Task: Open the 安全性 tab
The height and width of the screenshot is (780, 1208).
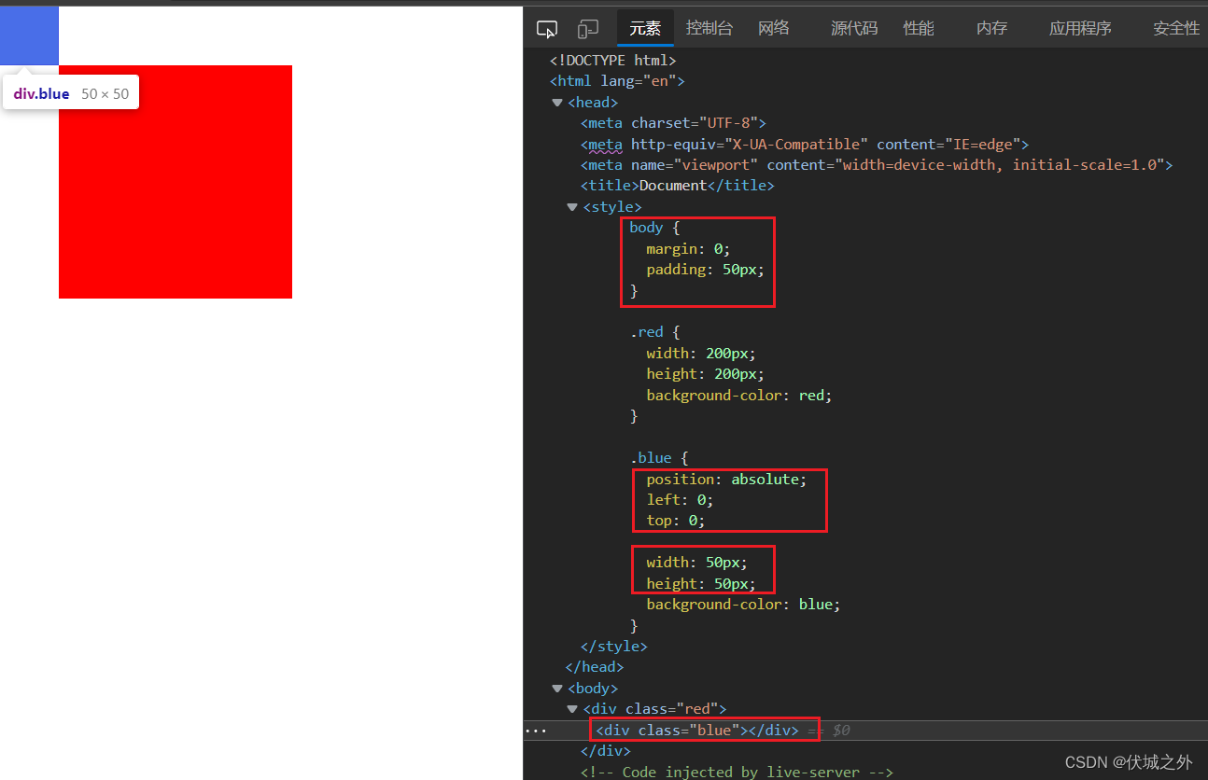Action: coord(1176,28)
